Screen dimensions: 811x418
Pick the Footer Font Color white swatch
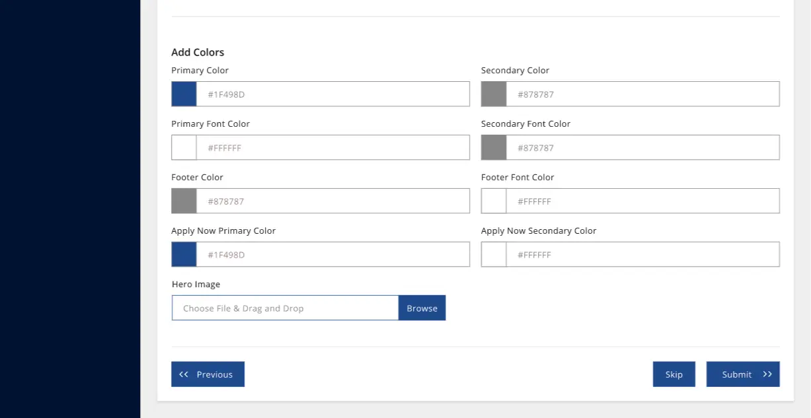click(x=494, y=201)
